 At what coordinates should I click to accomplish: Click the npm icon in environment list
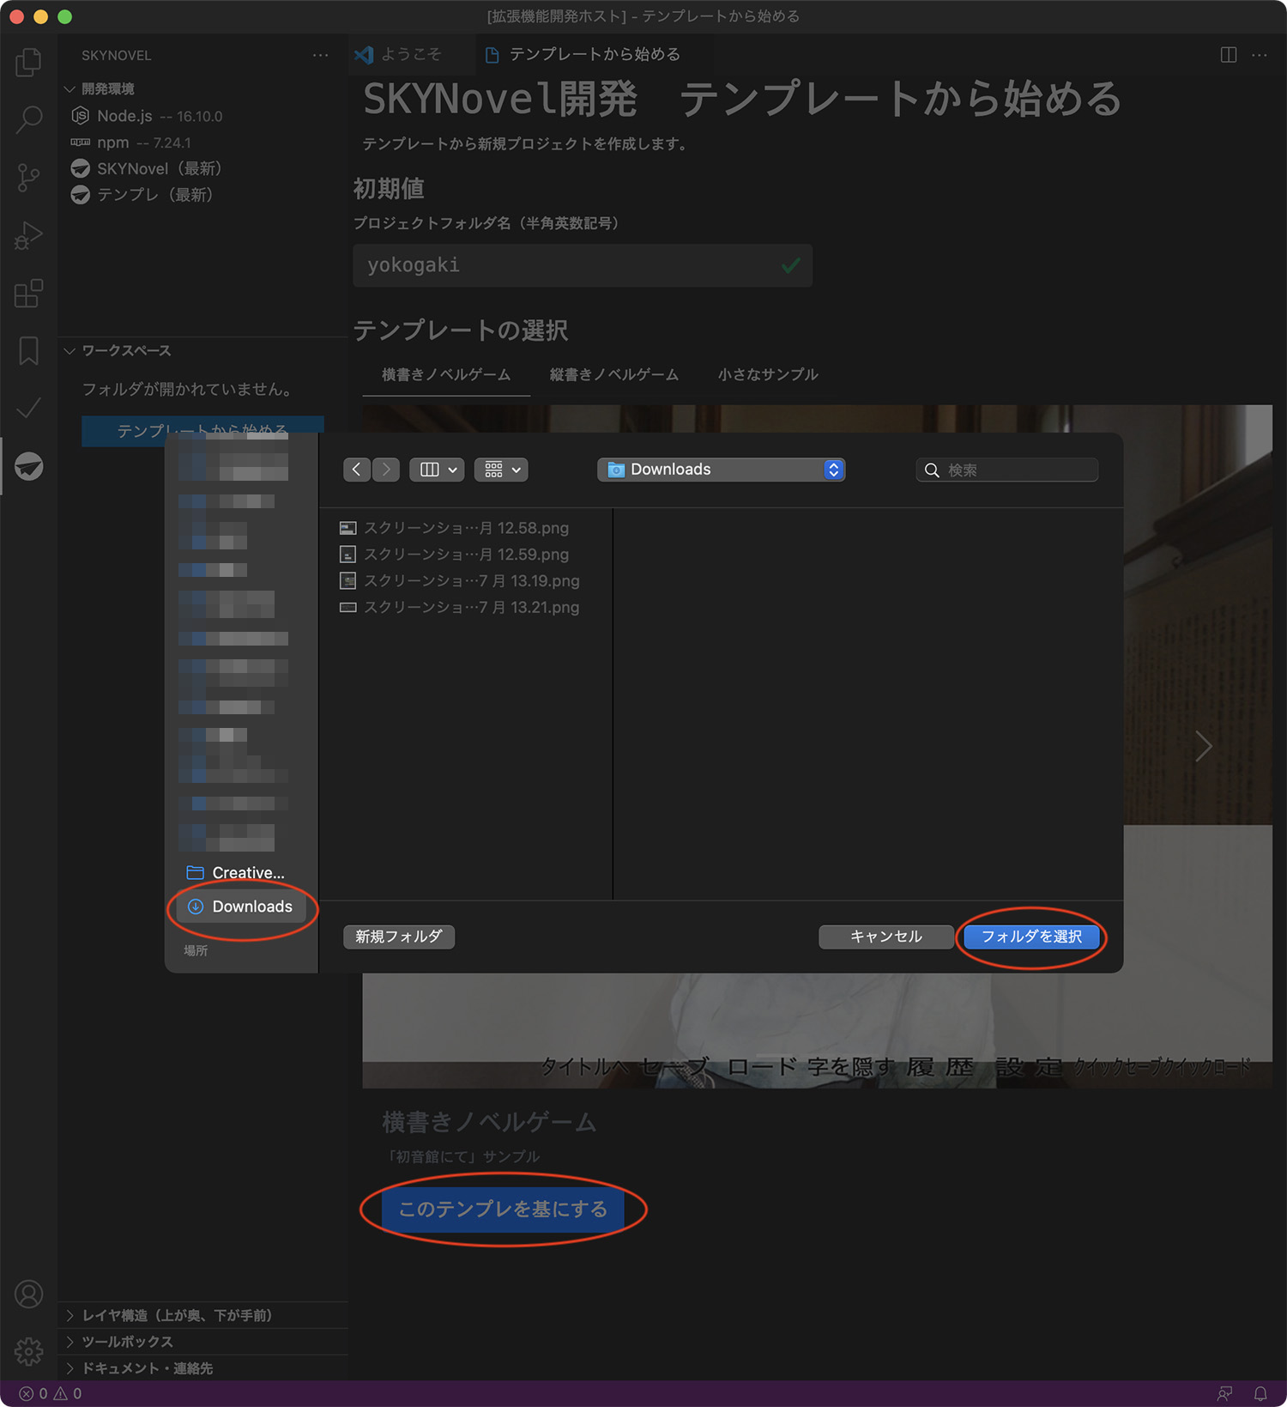click(x=80, y=143)
